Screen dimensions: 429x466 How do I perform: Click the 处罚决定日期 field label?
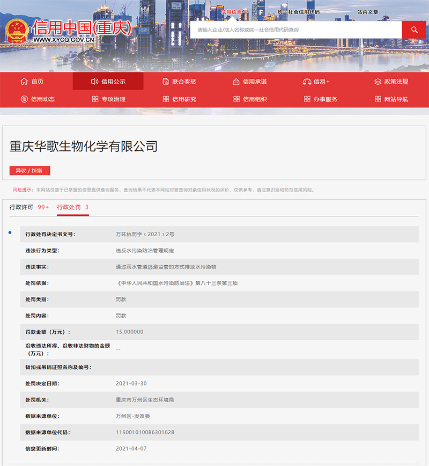coord(42,383)
